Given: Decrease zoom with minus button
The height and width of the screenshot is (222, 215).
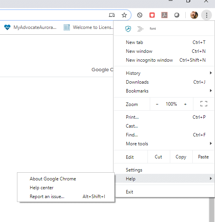Looking at the screenshot, I should [x=157, y=104].
